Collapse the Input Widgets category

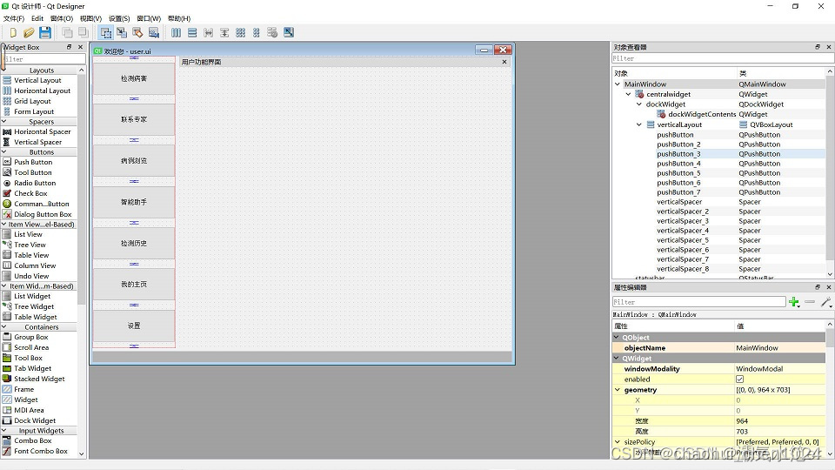[4, 431]
